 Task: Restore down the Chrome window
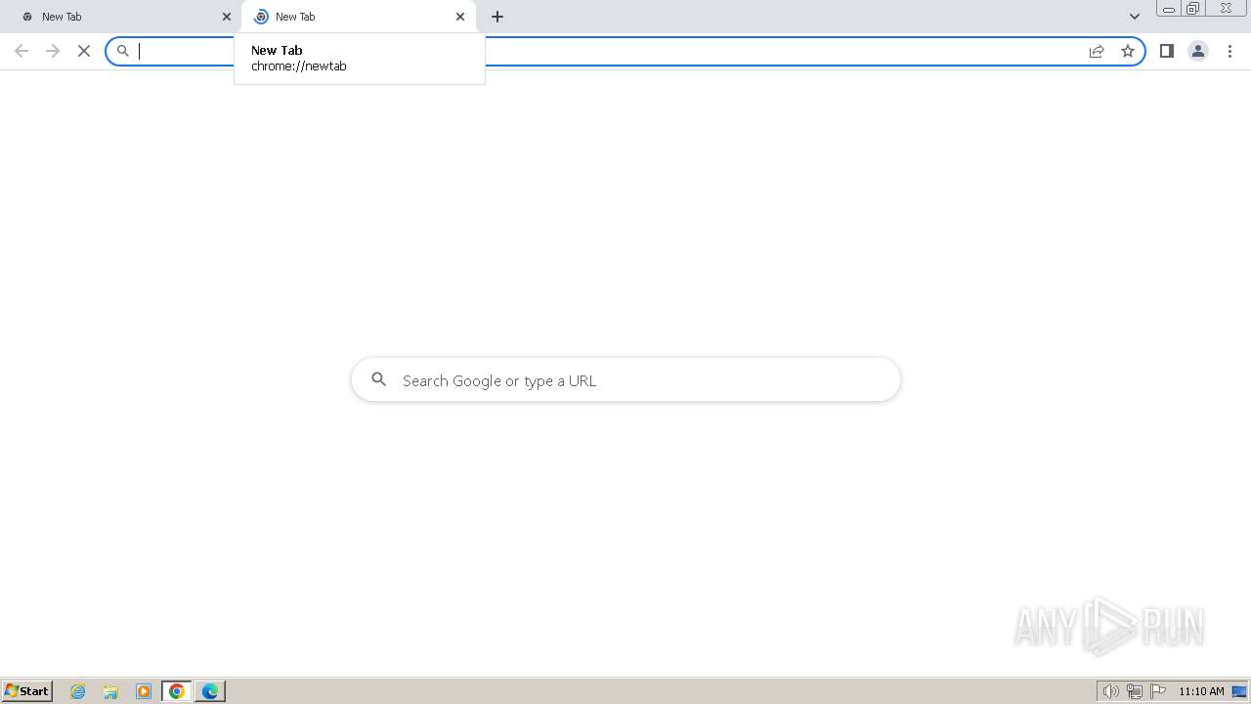coord(1193,9)
